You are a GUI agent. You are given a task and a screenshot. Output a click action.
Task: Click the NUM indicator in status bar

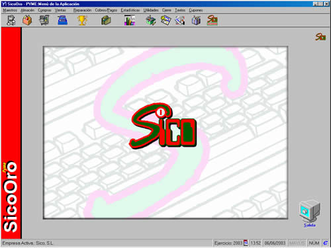tap(314, 243)
